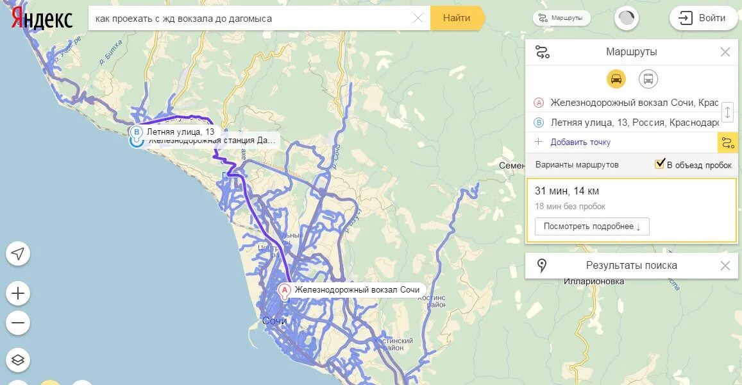Select the public transport bus icon
Screen dimensions: 742x385
coord(648,79)
